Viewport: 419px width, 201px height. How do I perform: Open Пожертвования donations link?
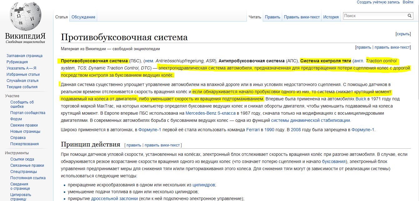(24, 144)
